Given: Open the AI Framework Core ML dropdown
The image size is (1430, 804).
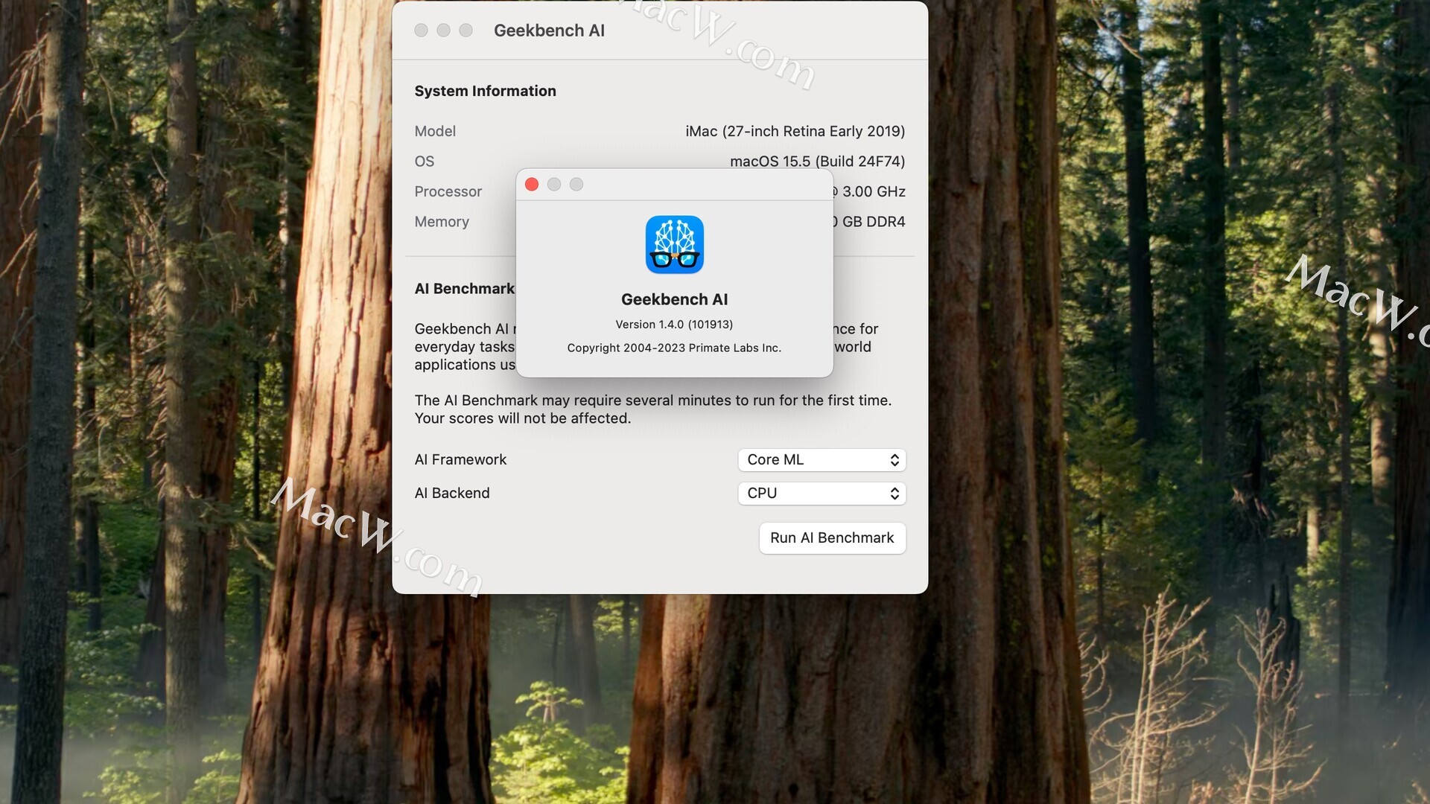Looking at the screenshot, I should 822,460.
